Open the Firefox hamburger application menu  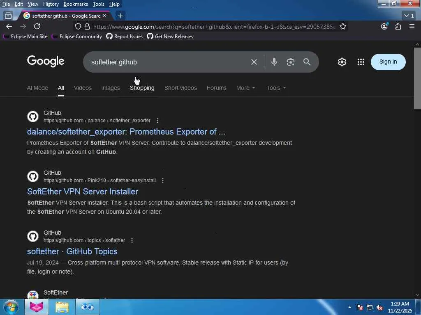tap(412, 26)
